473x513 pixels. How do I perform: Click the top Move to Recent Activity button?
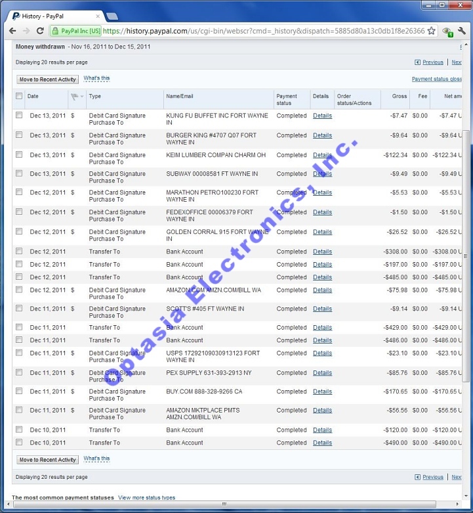coord(47,79)
